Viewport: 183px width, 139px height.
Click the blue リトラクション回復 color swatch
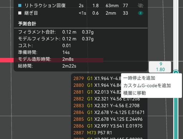[x=20, y=5]
